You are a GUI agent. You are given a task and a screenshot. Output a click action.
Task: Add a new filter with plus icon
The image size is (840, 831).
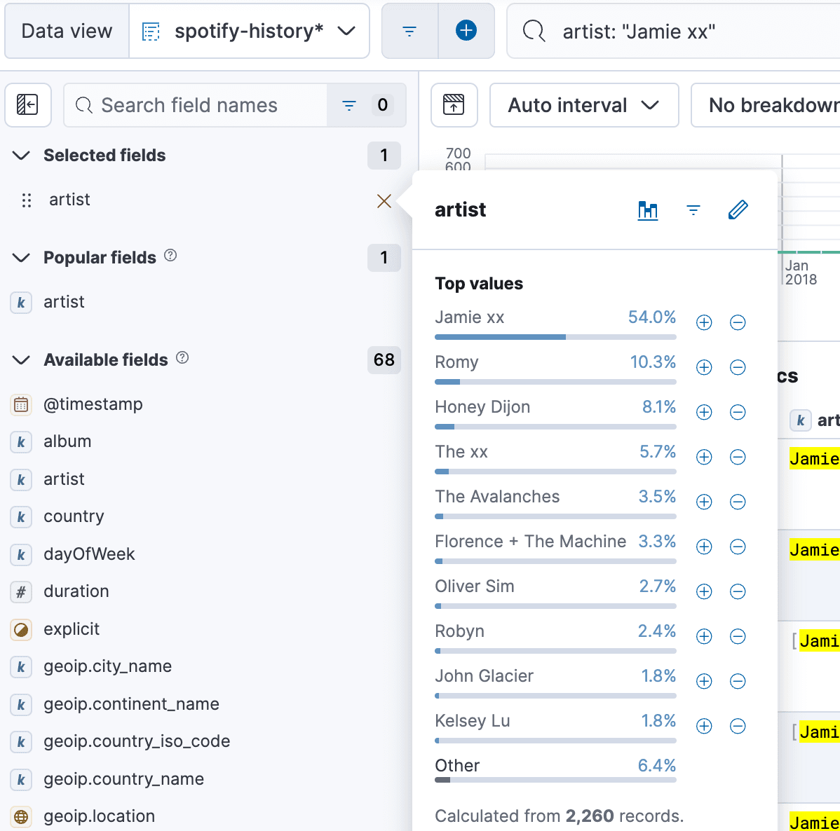point(466,31)
